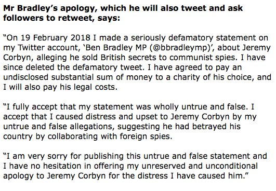Click the phrase 'deleted the defamatory tweet'
The image size is (276, 191).
[x=82, y=67]
